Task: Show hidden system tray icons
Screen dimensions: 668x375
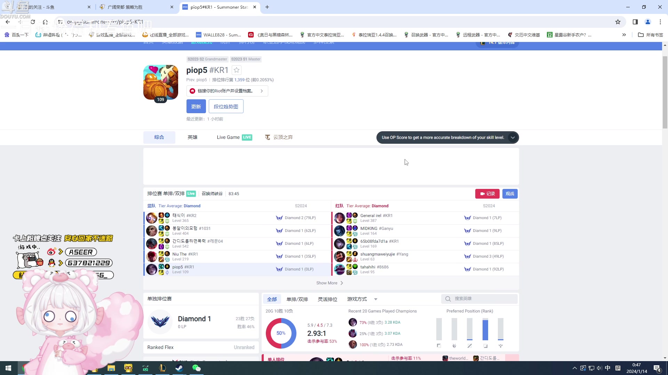Action: coord(574,368)
